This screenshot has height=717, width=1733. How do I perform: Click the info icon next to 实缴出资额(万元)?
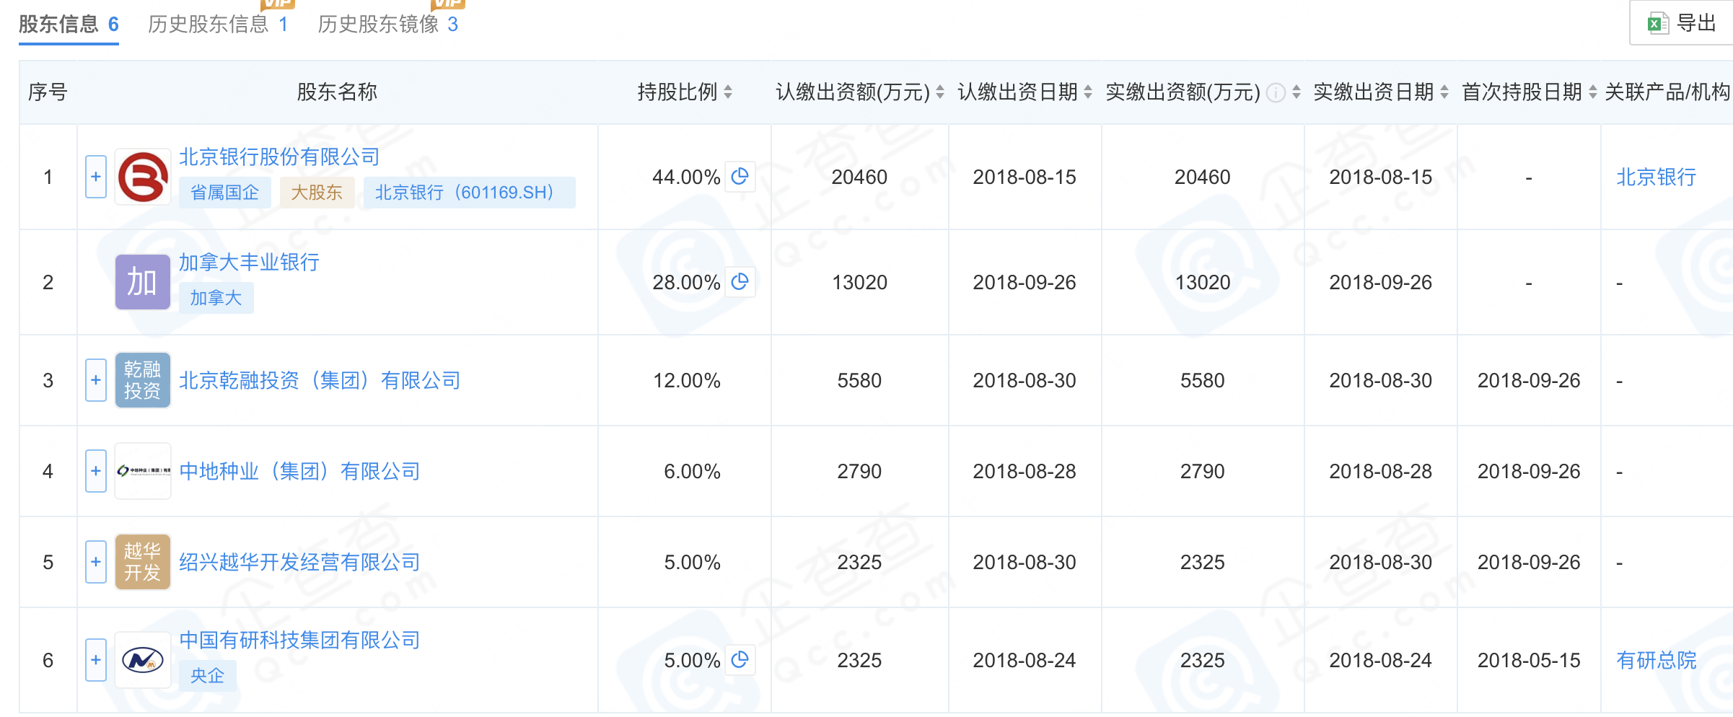pos(1276,92)
